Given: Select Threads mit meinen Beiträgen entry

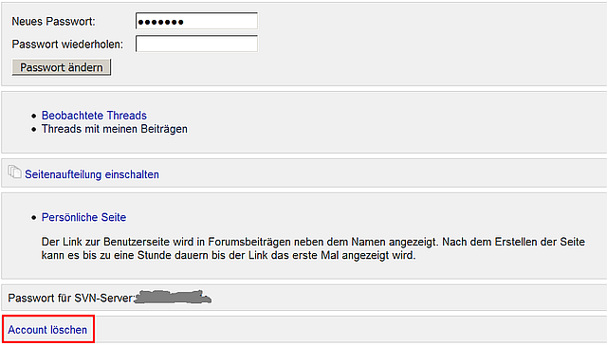Looking at the screenshot, I should point(115,129).
